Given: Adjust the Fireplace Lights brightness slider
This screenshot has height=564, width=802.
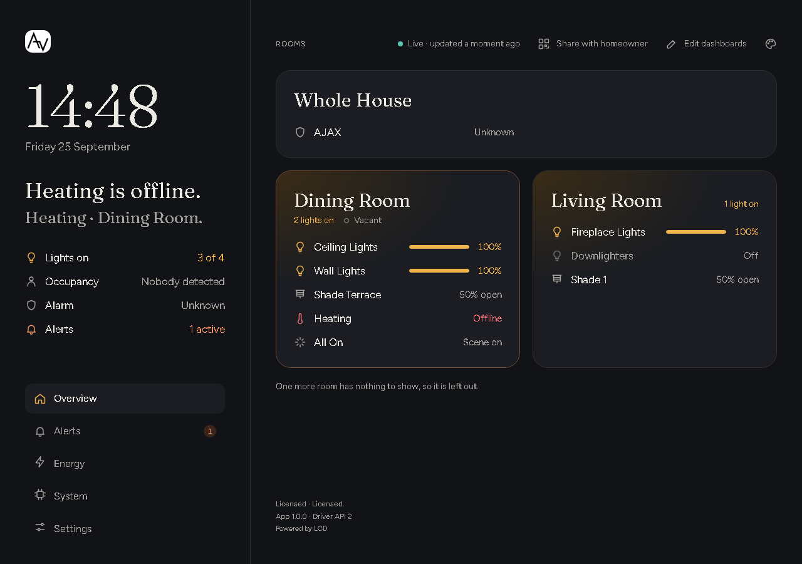Looking at the screenshot, I should pyautogui.click(x=696, y=232).
